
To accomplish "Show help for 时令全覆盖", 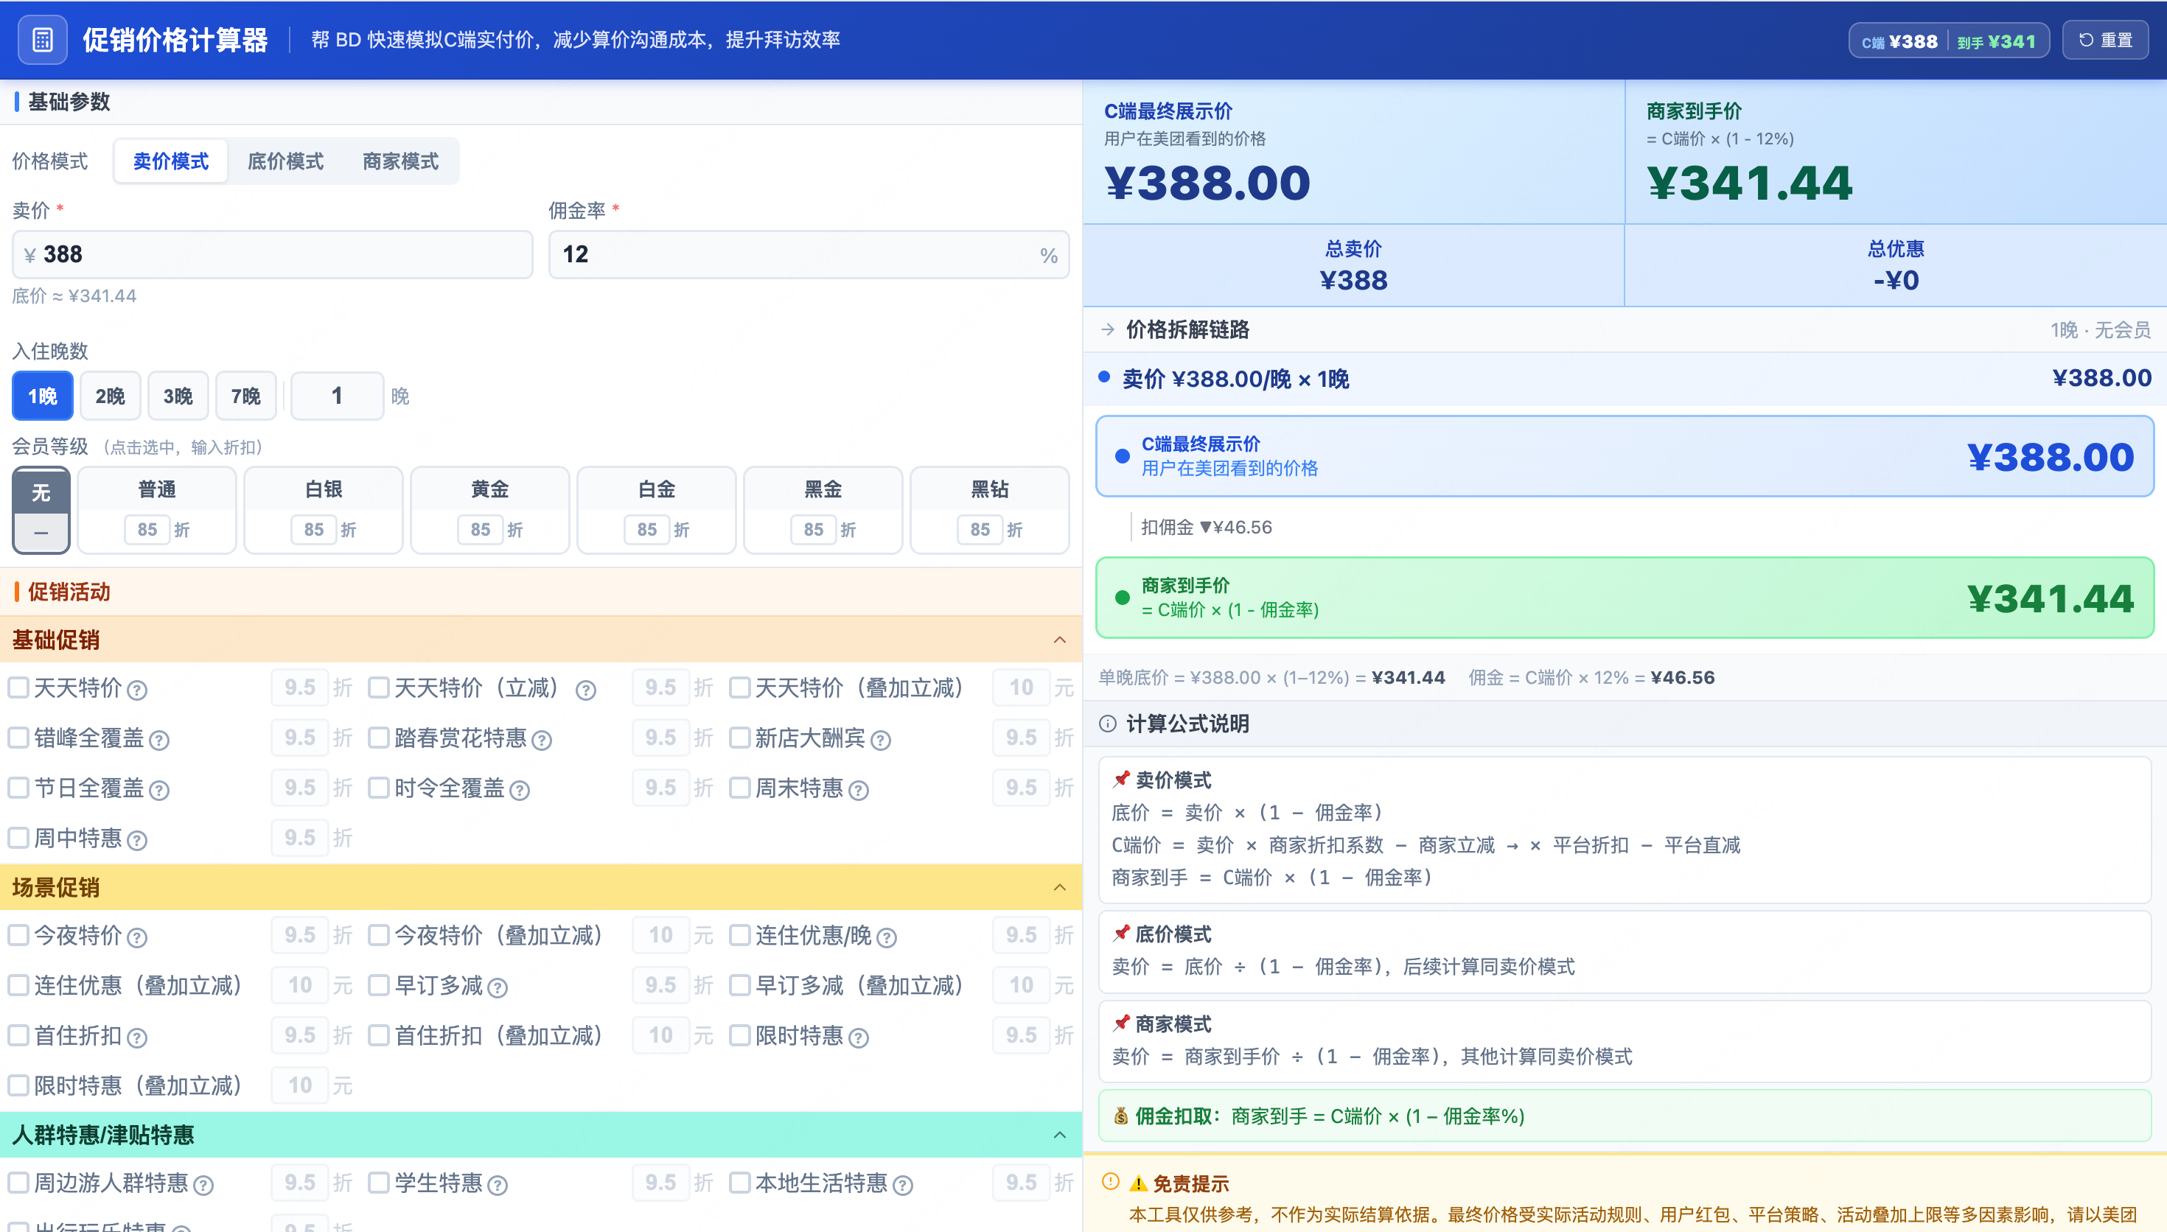I will click(x=520, y=789).
